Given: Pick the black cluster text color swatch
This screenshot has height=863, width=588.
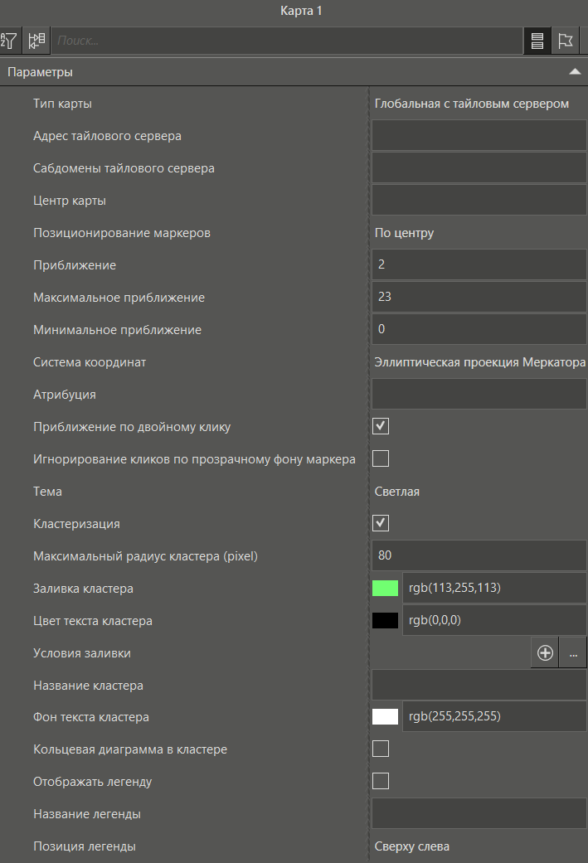Looking at the screenshot, I should [386, 621].
